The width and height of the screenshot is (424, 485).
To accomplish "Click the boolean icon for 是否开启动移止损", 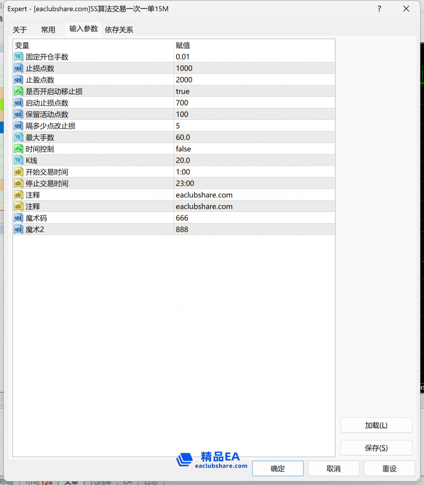I will 18,92.
